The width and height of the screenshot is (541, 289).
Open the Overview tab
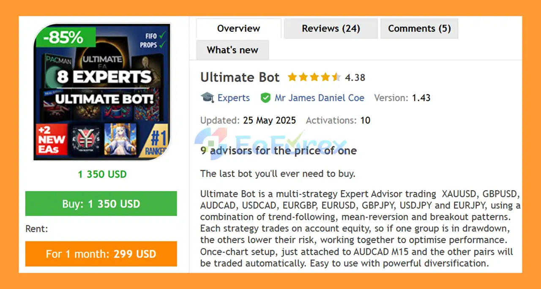point(239,28)
